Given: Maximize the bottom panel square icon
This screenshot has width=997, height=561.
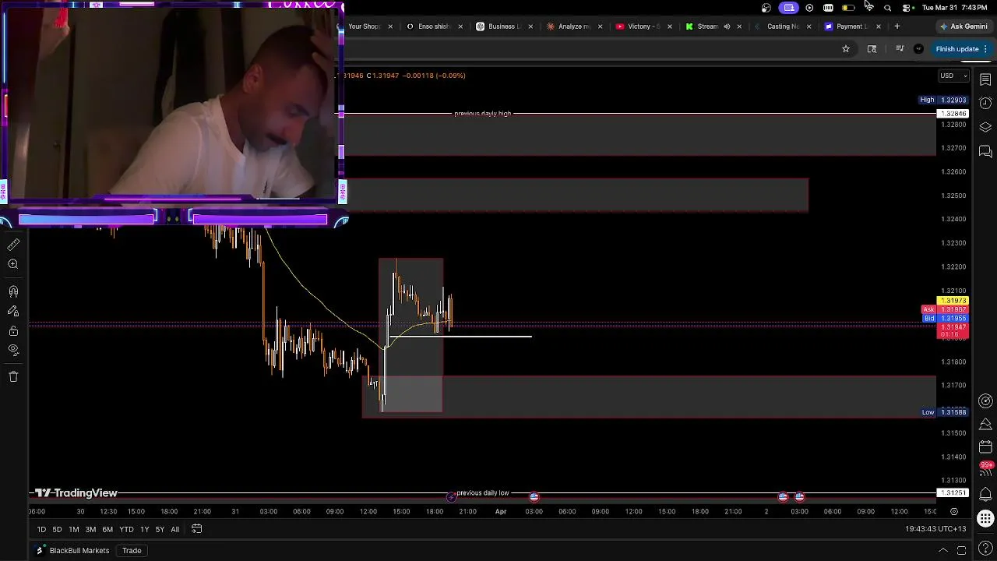Looking at the screenshot, I should (x=962, y=551).
